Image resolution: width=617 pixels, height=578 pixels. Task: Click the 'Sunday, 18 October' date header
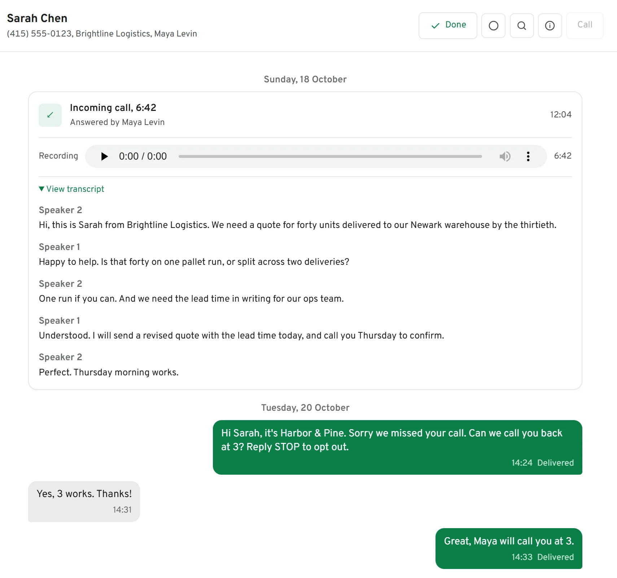pos(305,79)
